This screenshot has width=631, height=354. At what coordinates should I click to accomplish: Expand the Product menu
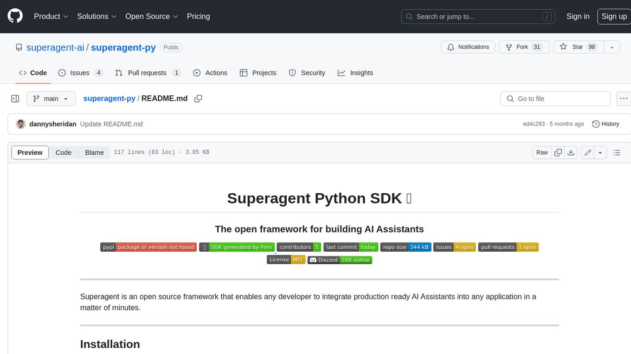(51, 16)
